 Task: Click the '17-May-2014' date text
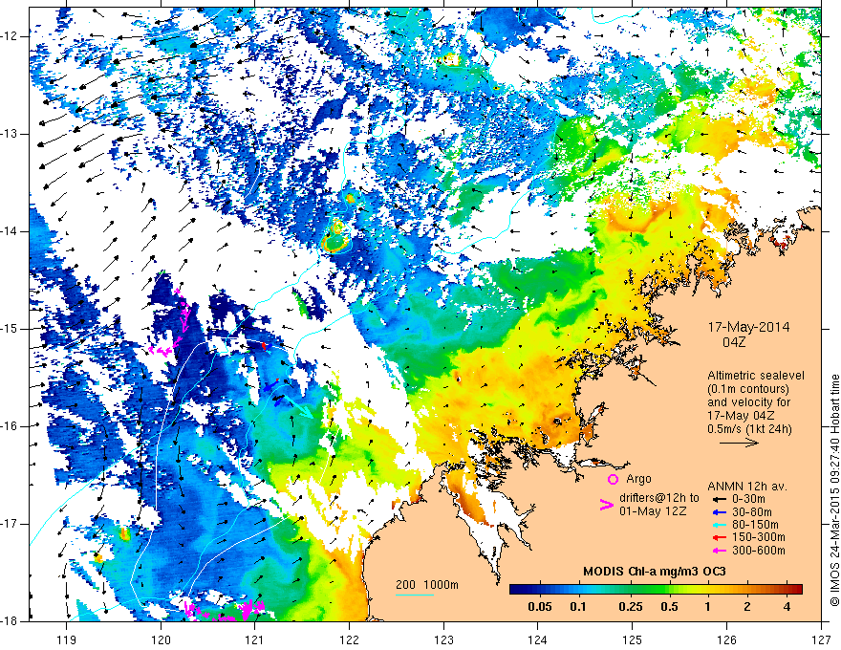pyautogui.click(x=748, y=328)
